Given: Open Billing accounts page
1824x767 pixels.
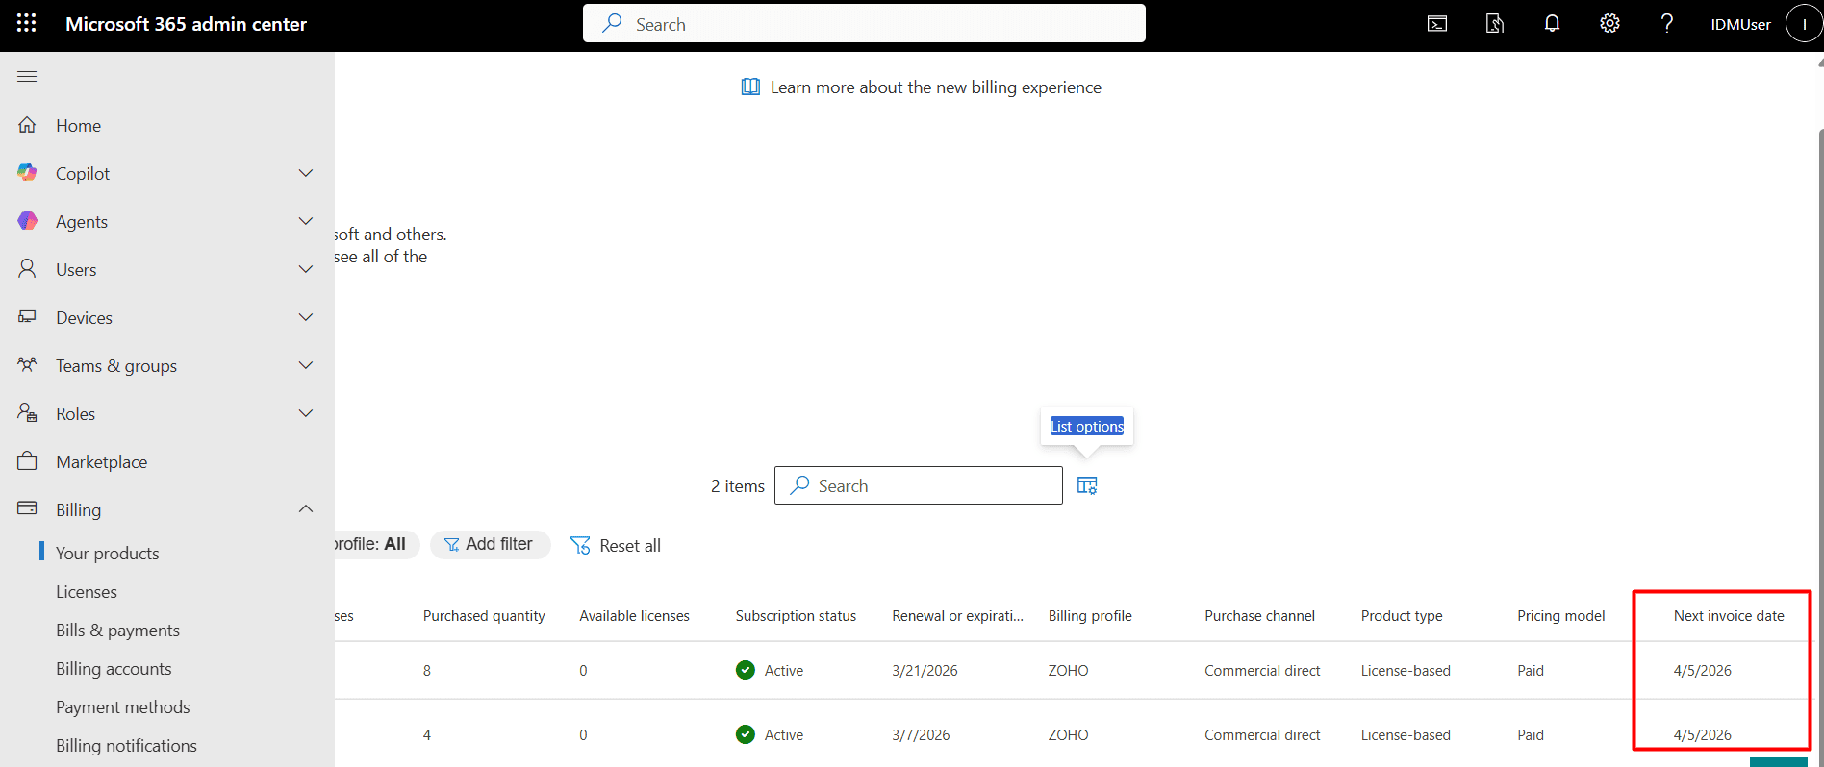Looking at the screenshot, I should click(x=114, y=668).
